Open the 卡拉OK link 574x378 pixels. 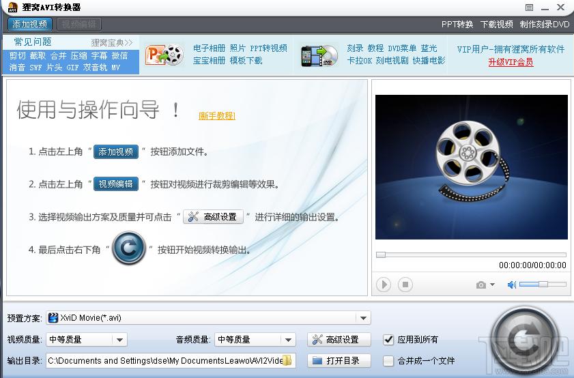click(359, 60)
